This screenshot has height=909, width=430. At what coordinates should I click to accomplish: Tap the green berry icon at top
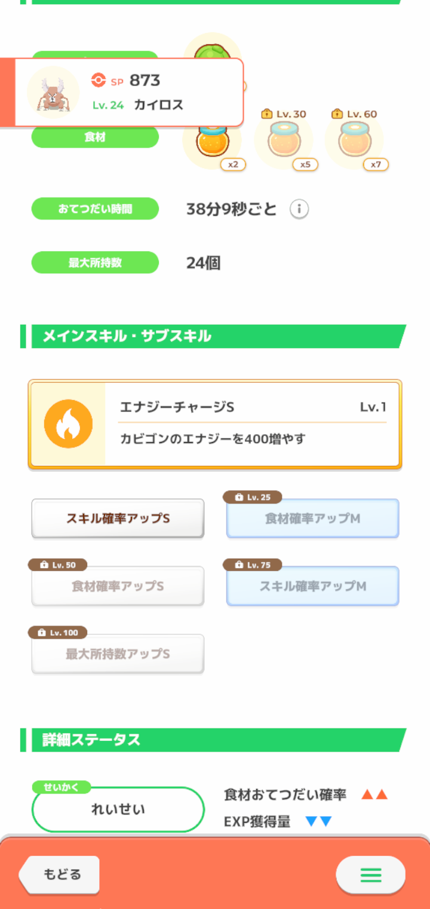tap(212, 48)
